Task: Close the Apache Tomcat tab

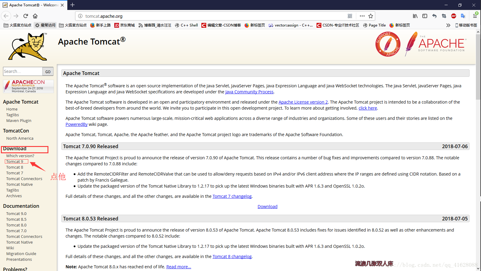Action: [x=62, y=5]
